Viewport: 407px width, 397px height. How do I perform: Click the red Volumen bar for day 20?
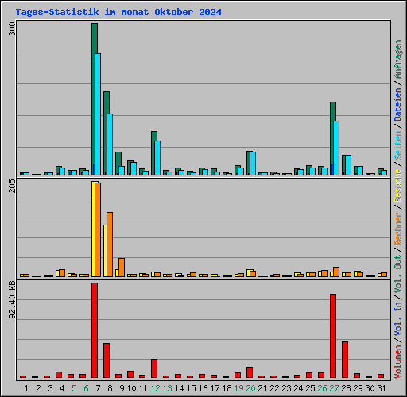point(250,372)
